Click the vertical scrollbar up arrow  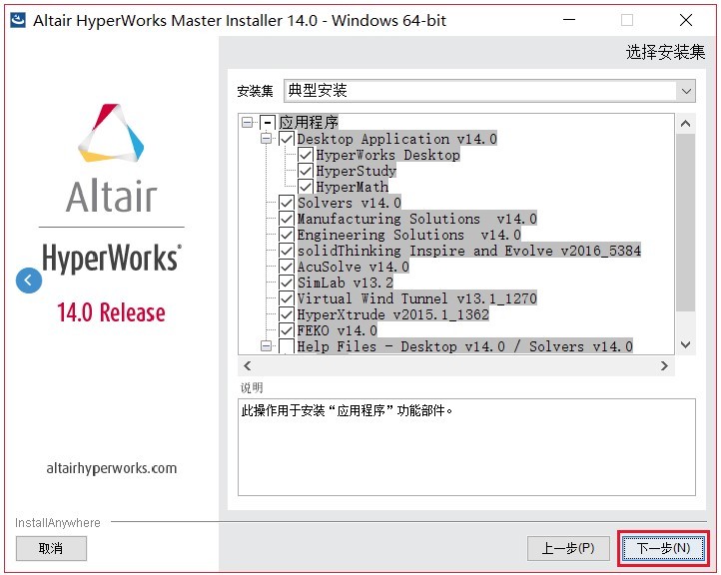pos(686,124)
